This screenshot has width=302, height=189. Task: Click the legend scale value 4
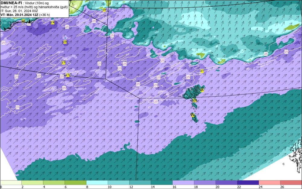click(44, 187)
